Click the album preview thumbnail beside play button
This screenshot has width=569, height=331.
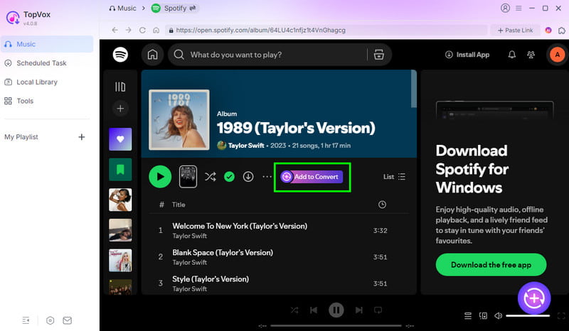point(188,177)
